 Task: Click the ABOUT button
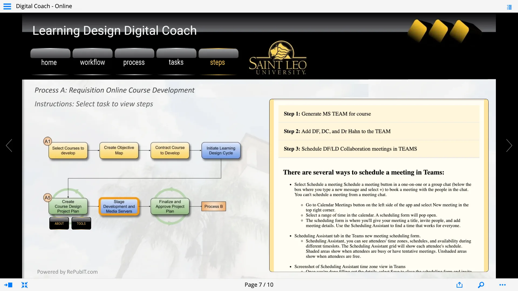(59, 223)
